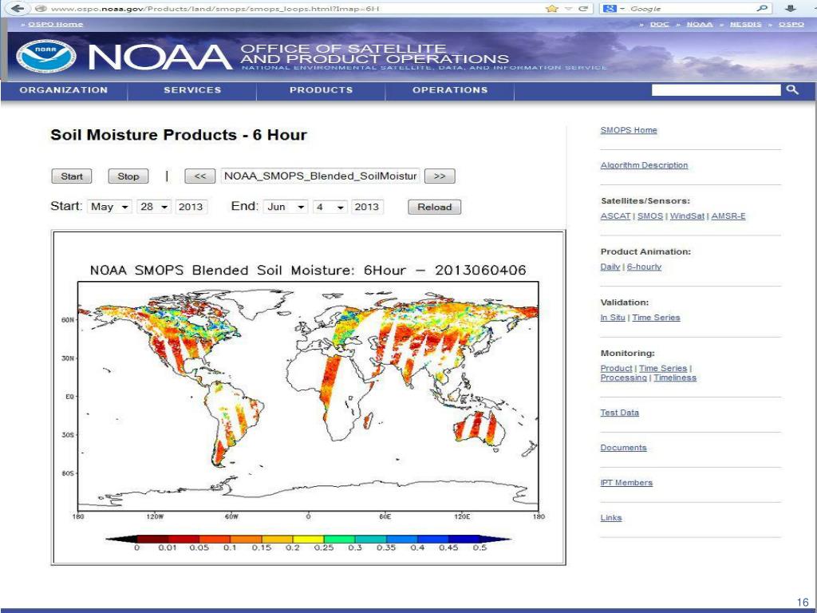Click the next frame >> button

[x=440, y=176]
